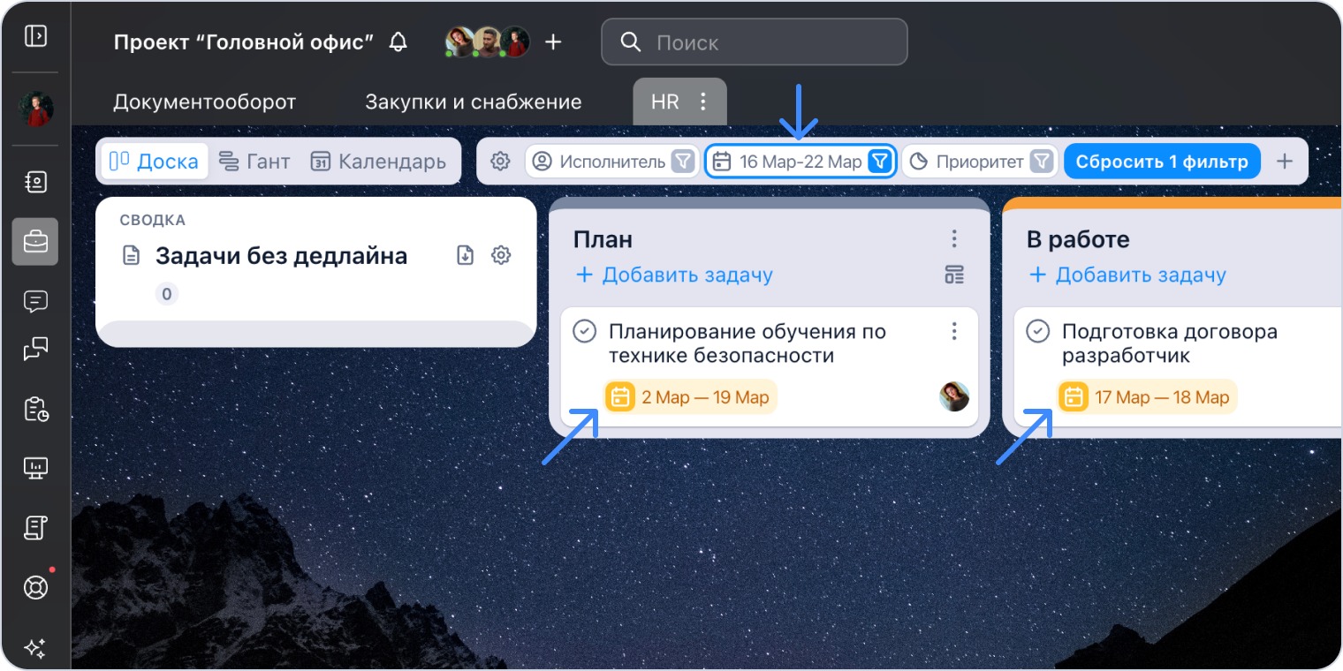Mark Планирование обучения task as complete
This screenshot has height=671, width=1343.
[x=584, y=331]
